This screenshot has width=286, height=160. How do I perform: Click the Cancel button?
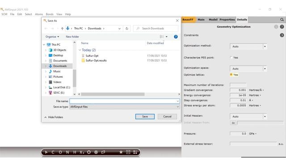click(167, 116)
